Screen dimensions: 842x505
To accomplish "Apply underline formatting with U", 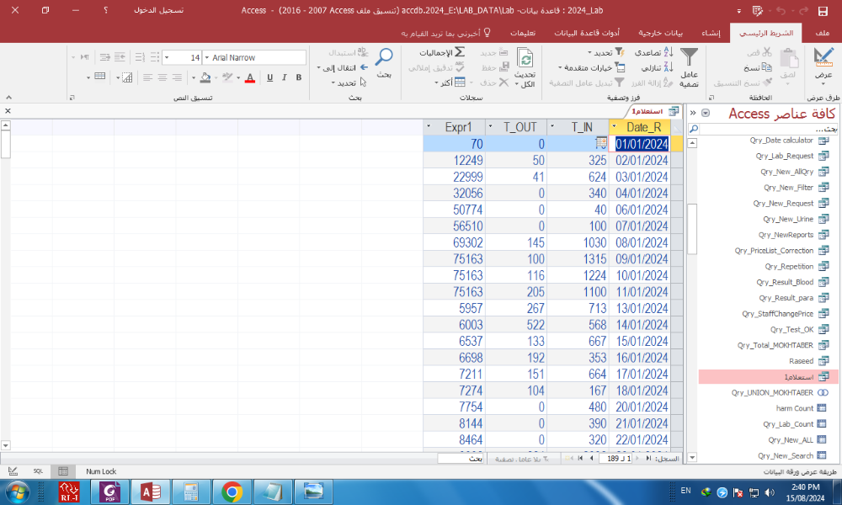I will coord(269,77).
